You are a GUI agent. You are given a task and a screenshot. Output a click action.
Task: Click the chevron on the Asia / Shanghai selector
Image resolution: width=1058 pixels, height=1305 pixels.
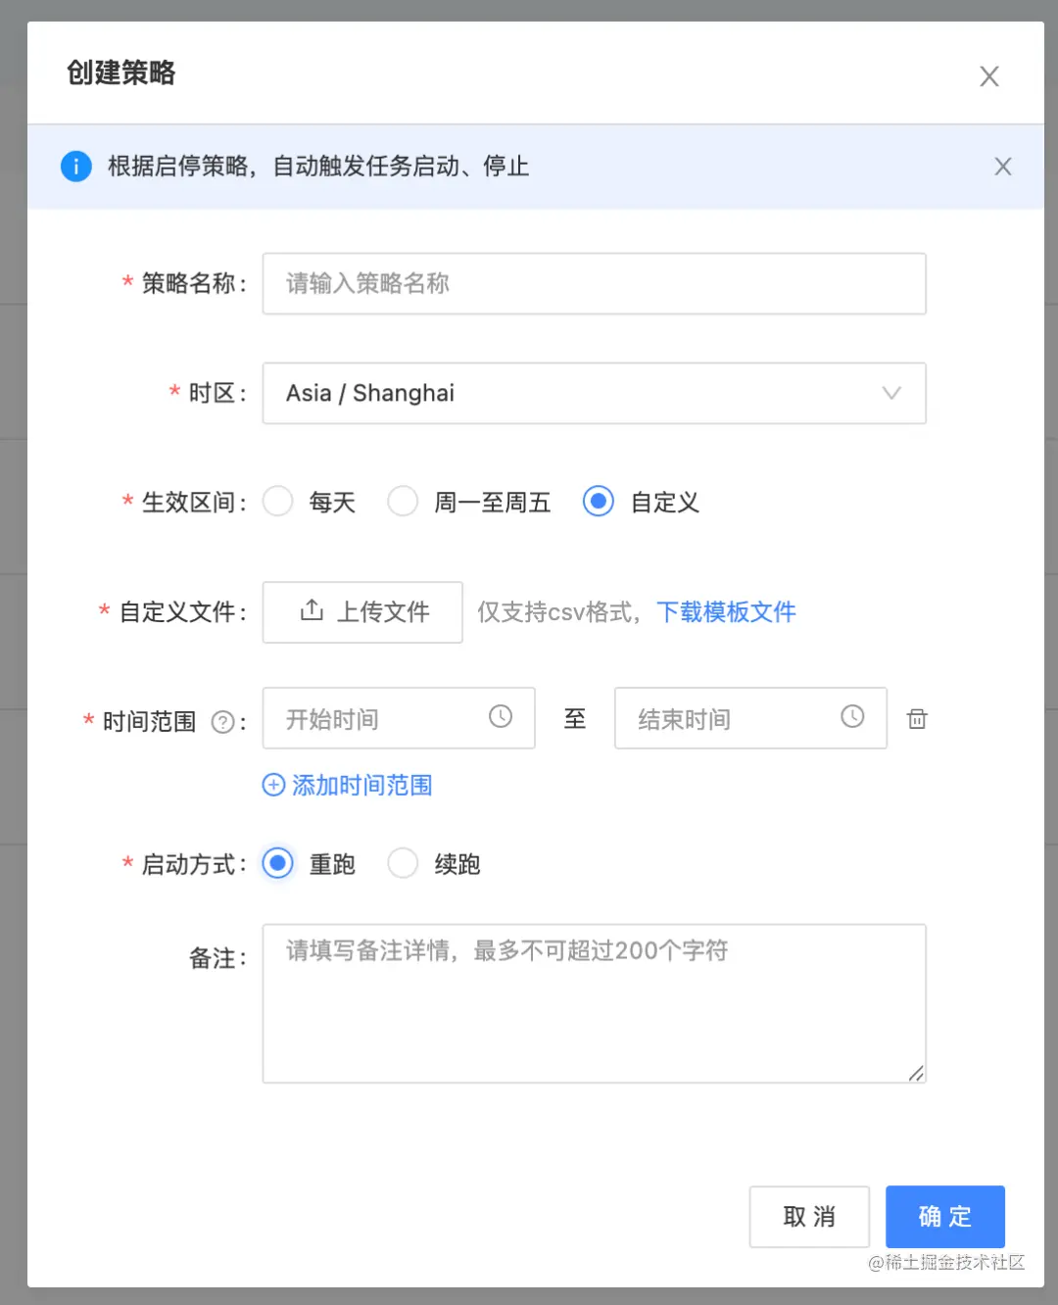(890, 393)
